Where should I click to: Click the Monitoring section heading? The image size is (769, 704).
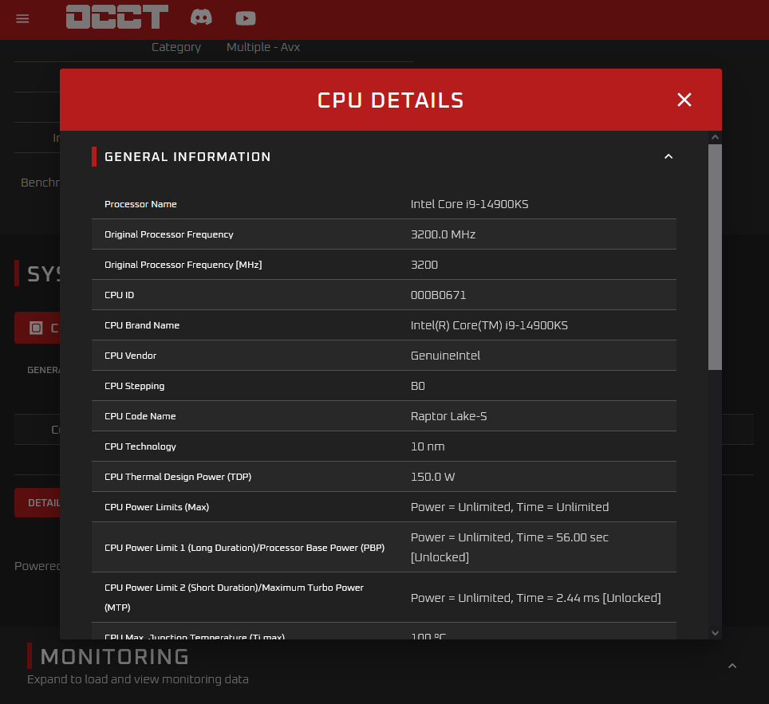115,657
